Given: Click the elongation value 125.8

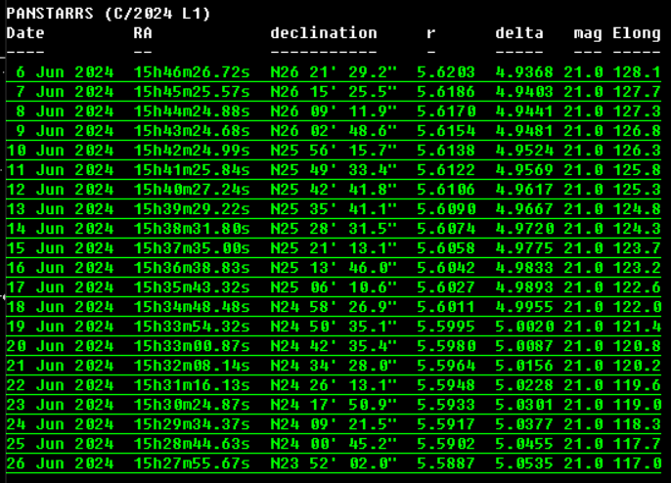Looking at the screenshot, I should (637, 170).
